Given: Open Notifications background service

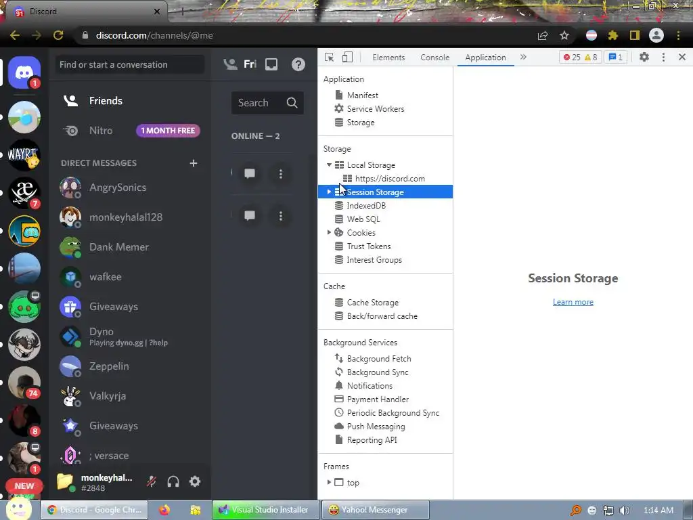Looking at the screenshot, I should pos(363,385).
